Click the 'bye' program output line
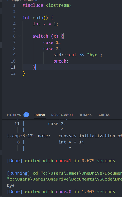 (11, 185)
